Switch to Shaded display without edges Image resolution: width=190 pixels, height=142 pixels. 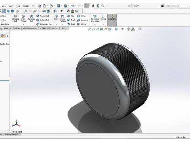[x=8, y=11]
